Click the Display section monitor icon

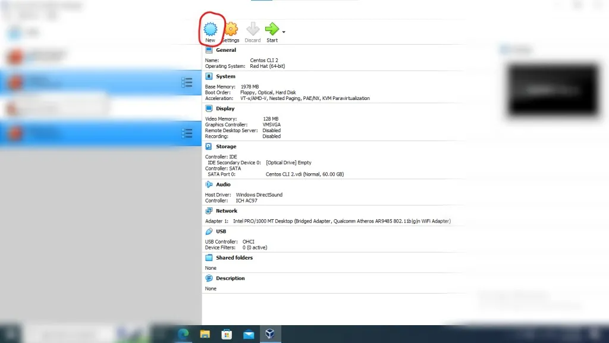209,108
